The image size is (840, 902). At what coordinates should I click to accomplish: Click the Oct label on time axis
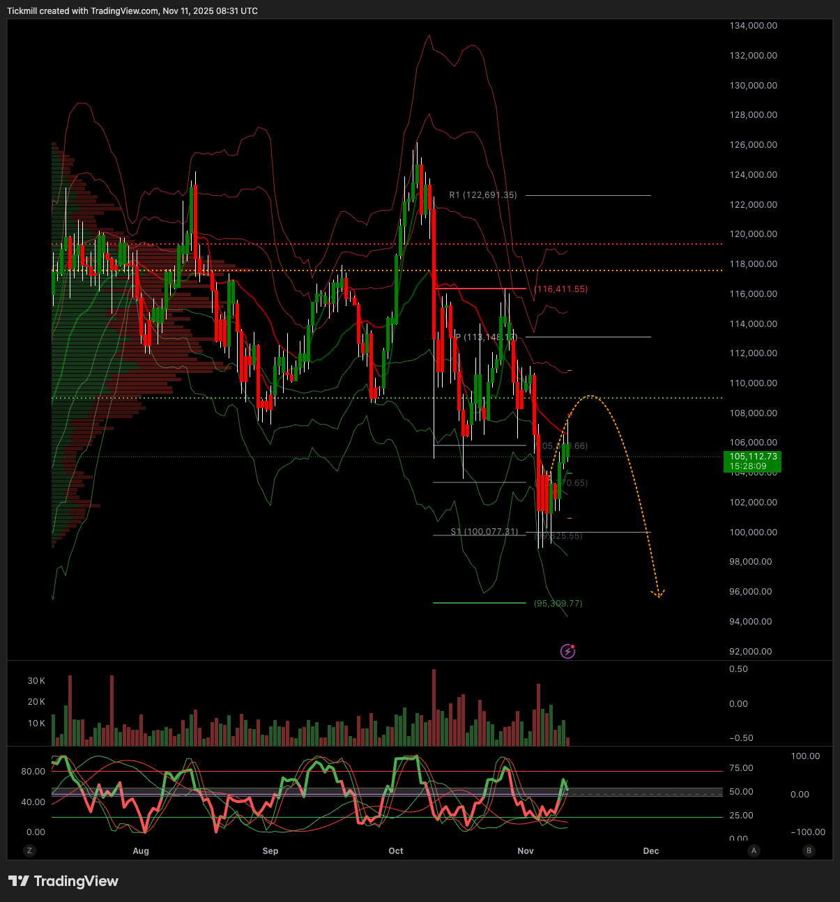[396, 851]
